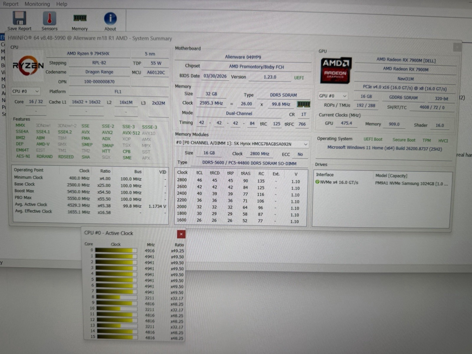Image resolution: width=472 pixels, height=354 pixels.
Task: Open the Report menu
Action: pyautogui.click(x=11, y=4)
